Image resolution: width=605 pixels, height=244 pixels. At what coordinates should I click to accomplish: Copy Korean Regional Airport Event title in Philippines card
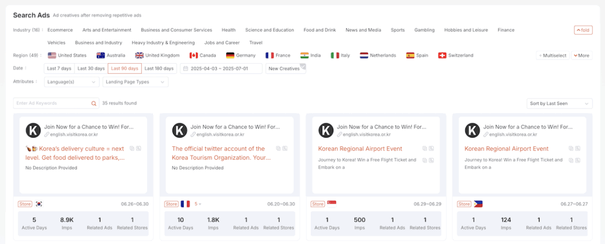571,149
